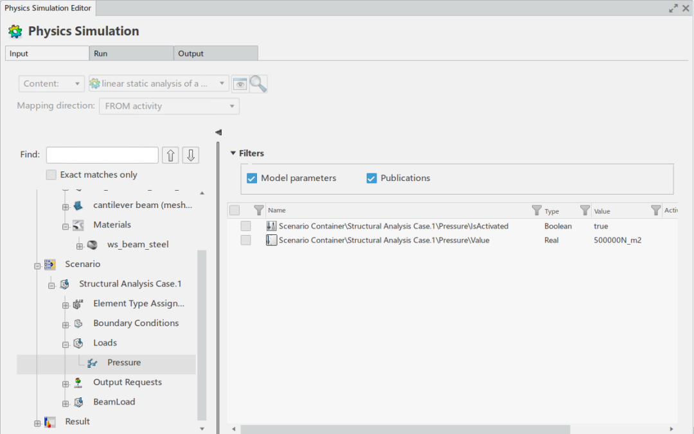
Task: Click the ws_beam_steel material icon
Action: pos(93,245)
